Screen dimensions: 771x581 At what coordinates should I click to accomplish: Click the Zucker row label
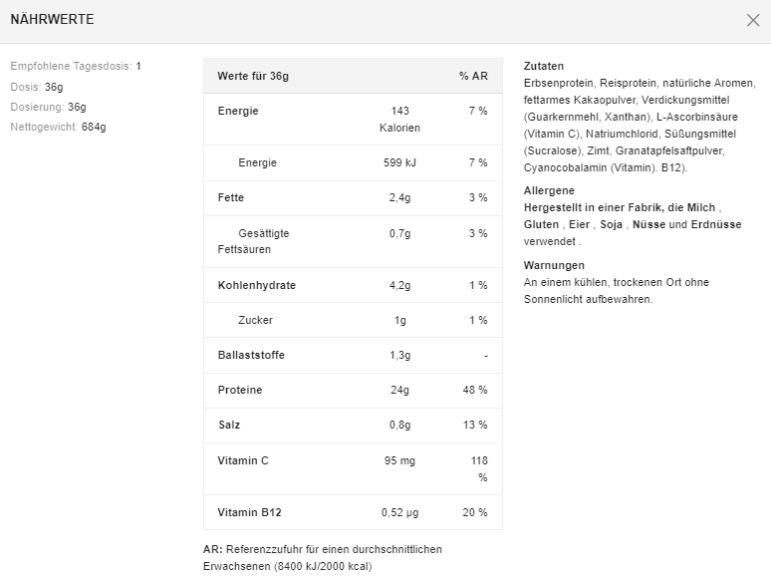[255, 320]
